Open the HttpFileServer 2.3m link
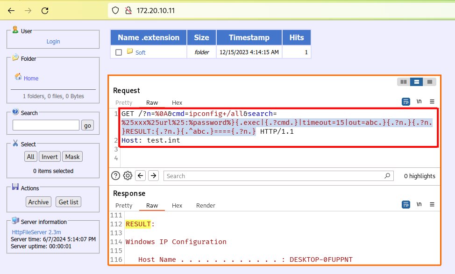This screenshot has width=455, height=274. [36, 232]
